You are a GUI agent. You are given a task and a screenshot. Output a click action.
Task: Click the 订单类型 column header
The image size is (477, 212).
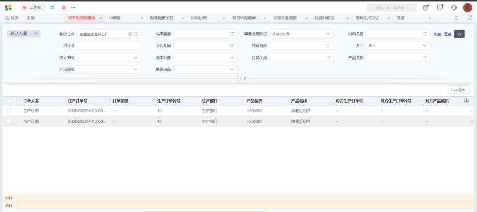120,101
